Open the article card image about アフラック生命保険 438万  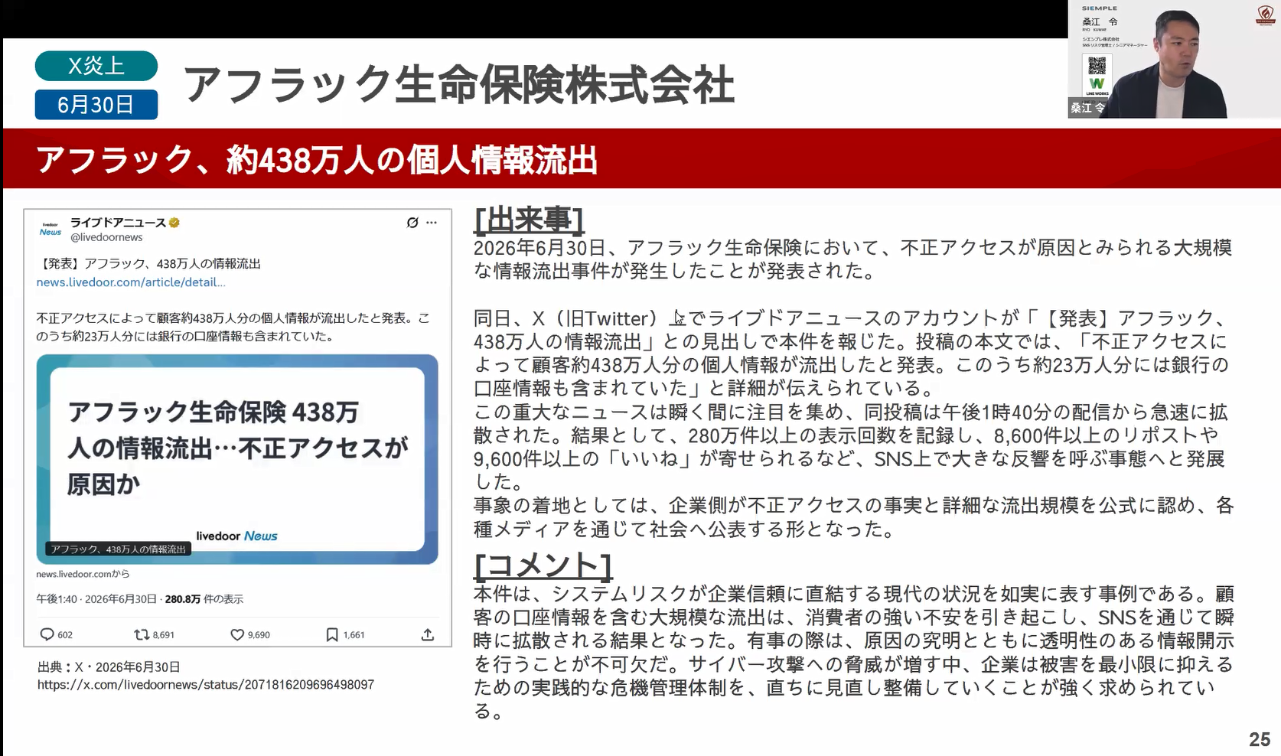[237, 459]
